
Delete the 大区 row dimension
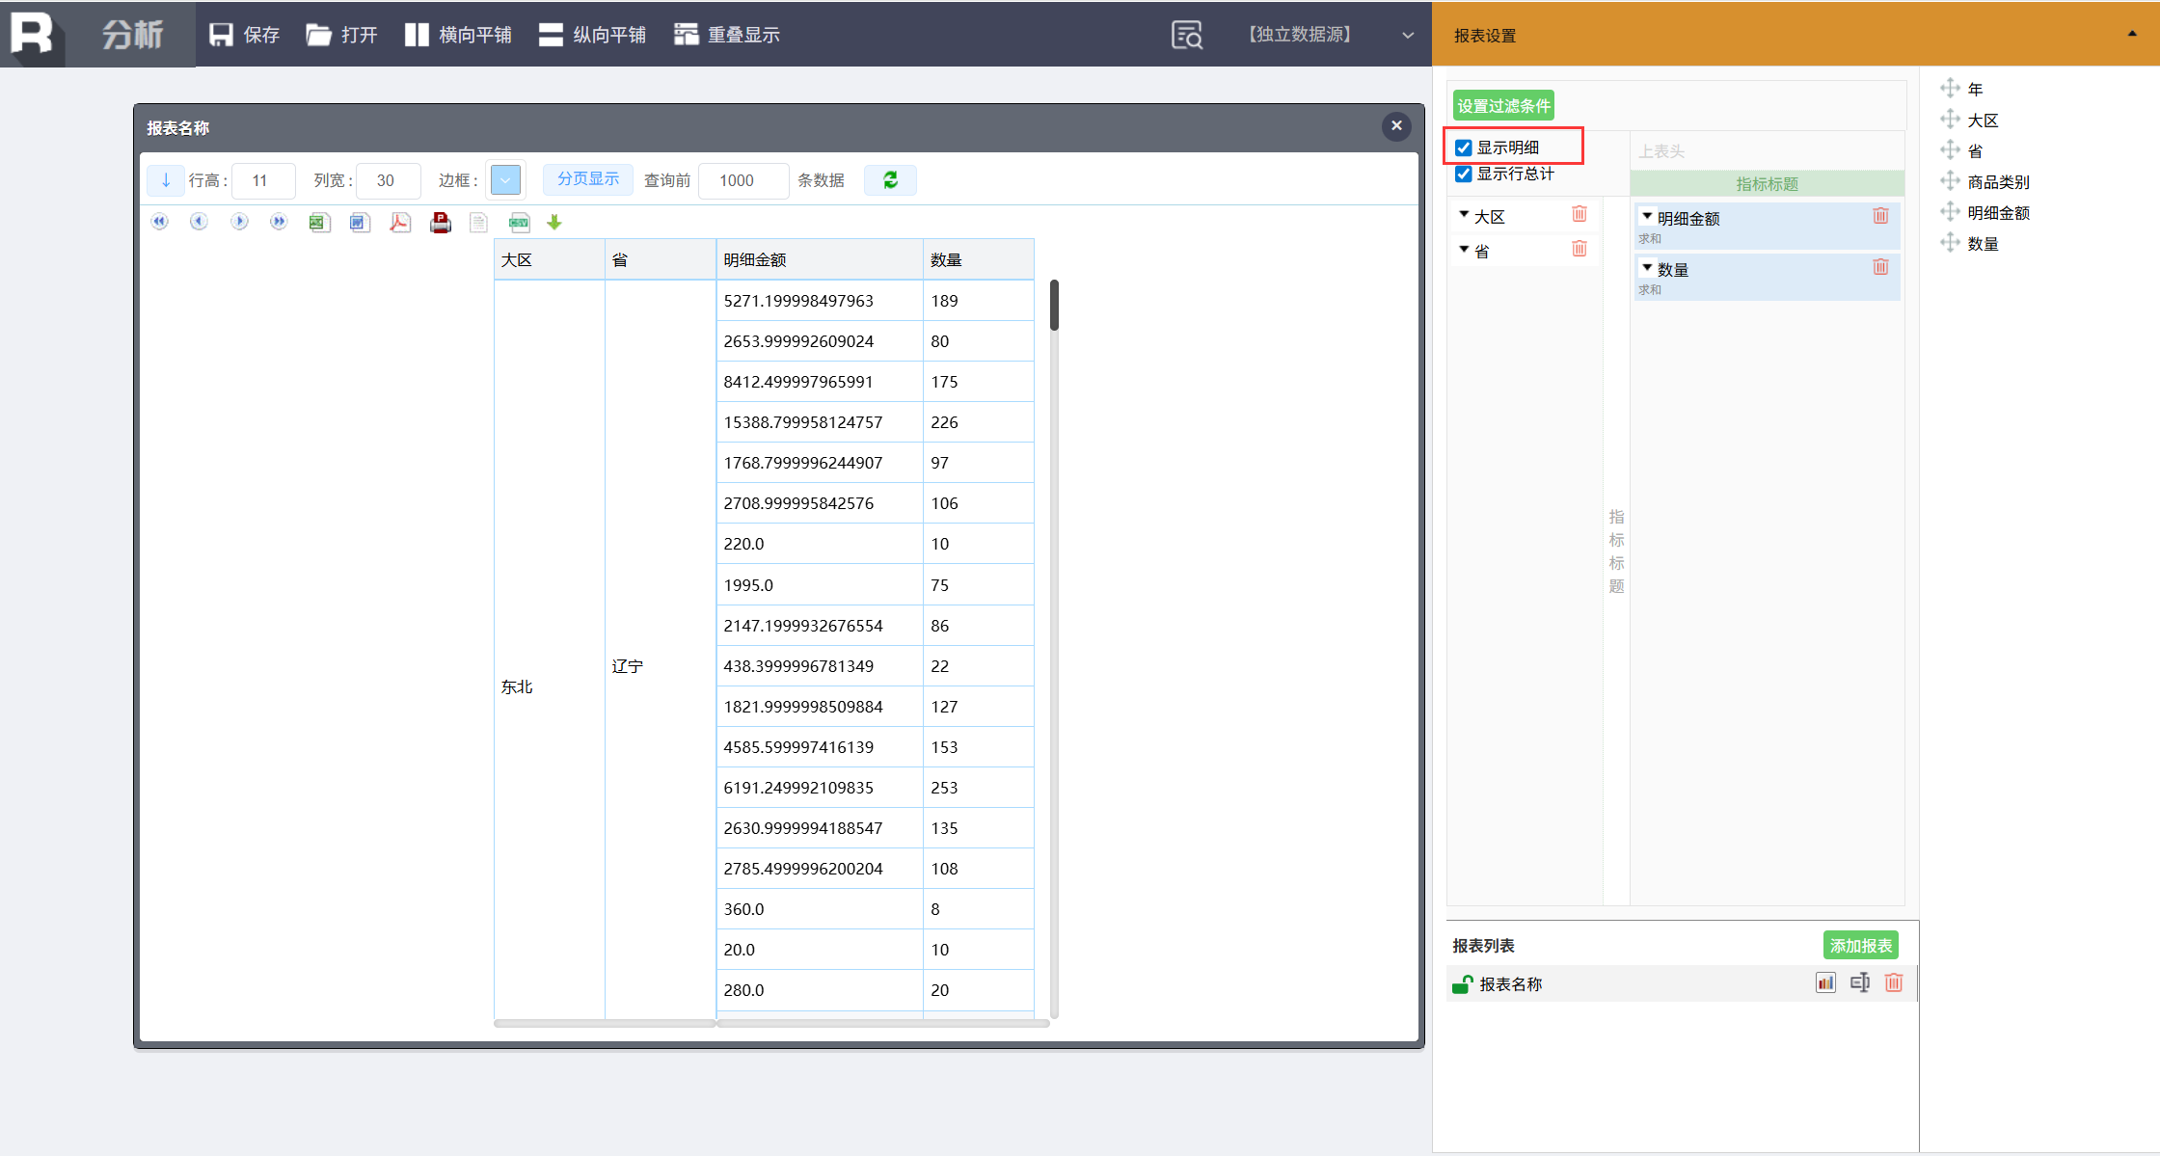tap(1579, 214)
